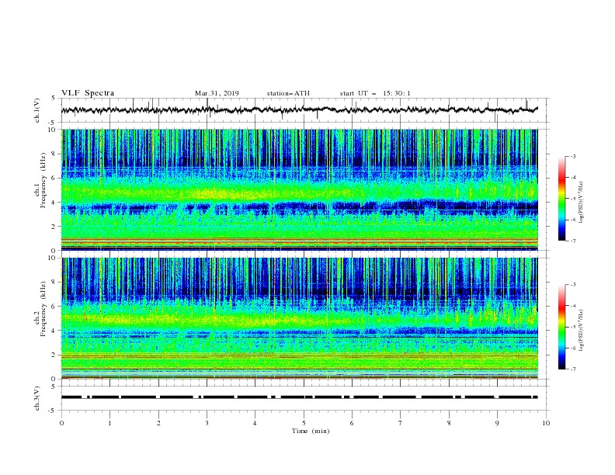This screenshot has width=615, height=475.
Task: Select the "start UT = 15:30:1" text
Action: point(375,93)
